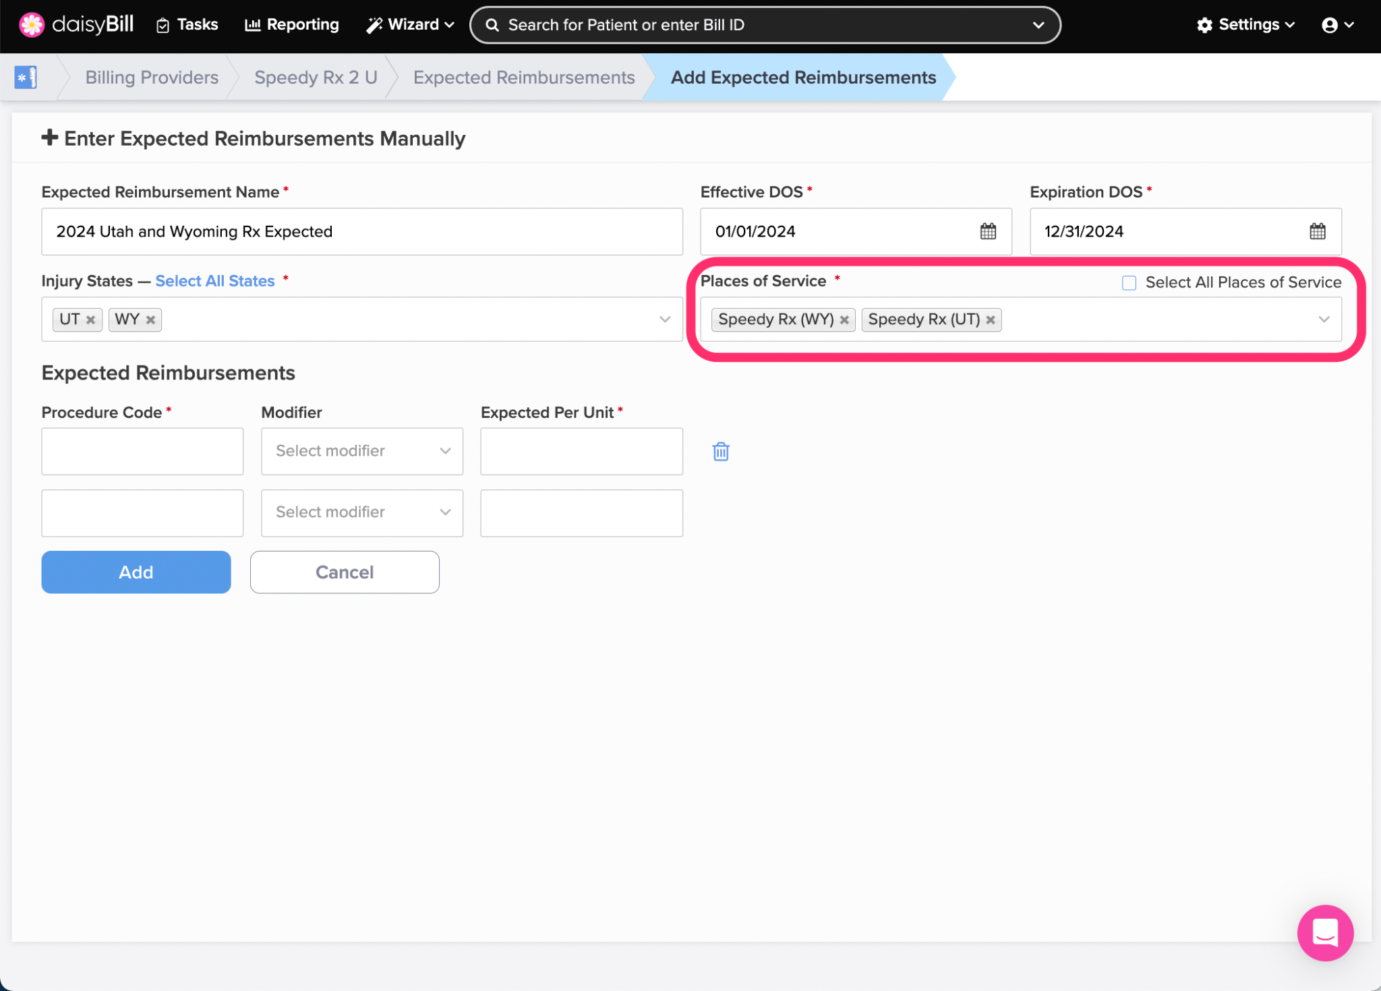Open the Settings menu

(x=1246, y=25)
